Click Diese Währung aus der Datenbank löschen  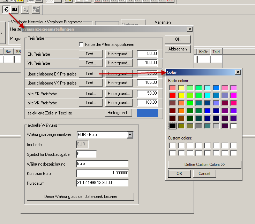coord(81,197)
